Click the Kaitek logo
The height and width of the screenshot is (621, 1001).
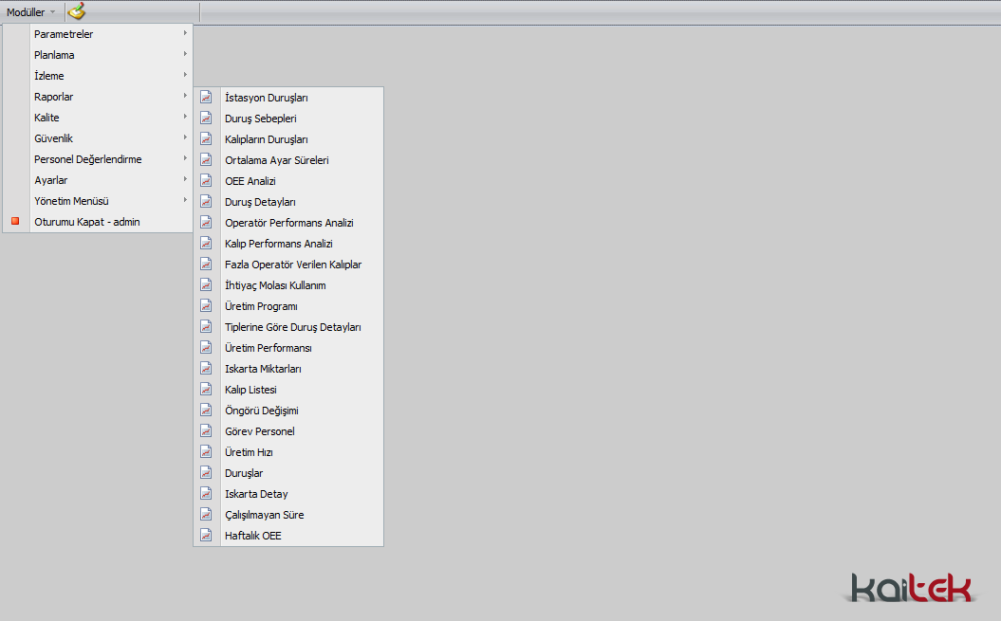pos(912,587)
